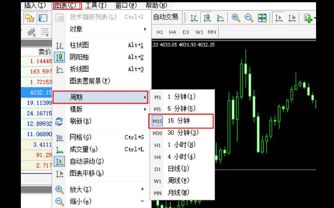Select 1 小时(H) period

pyautogui.click(x=182, y=145)
